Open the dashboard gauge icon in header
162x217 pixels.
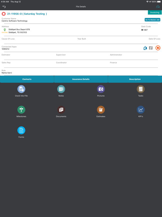coord(158,7)
